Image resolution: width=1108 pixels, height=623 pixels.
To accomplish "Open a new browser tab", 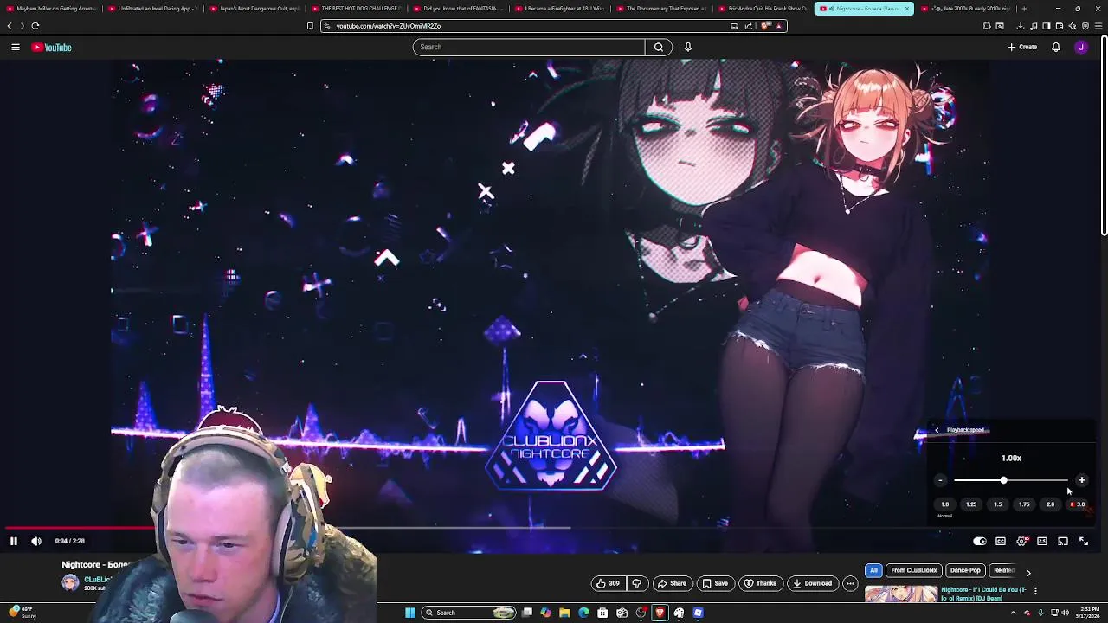I will tap(1024, 9).
